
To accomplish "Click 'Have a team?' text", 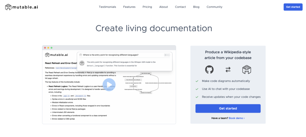I will click(220, 118).
